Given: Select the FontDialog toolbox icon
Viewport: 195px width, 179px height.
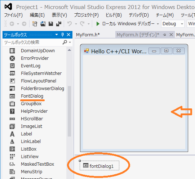Looking at the screenshot, I should click(12, 96).
